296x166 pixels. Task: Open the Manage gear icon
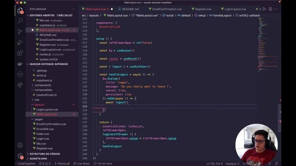20,156
